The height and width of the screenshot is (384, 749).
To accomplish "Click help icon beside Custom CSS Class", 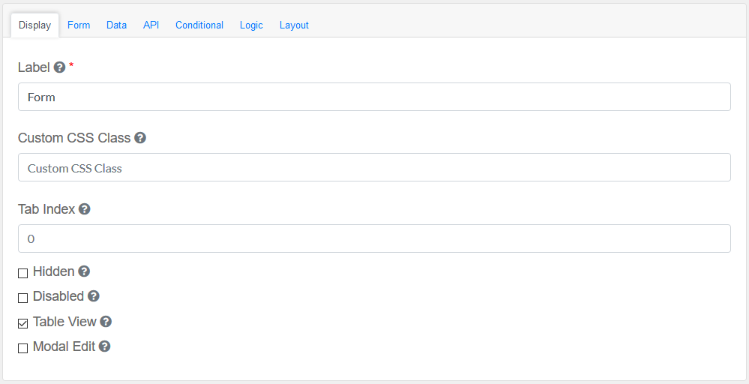I will coord(139,138).
